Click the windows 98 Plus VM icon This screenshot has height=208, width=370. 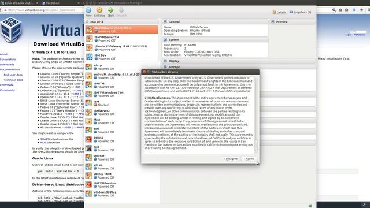[x=88, y=194]
